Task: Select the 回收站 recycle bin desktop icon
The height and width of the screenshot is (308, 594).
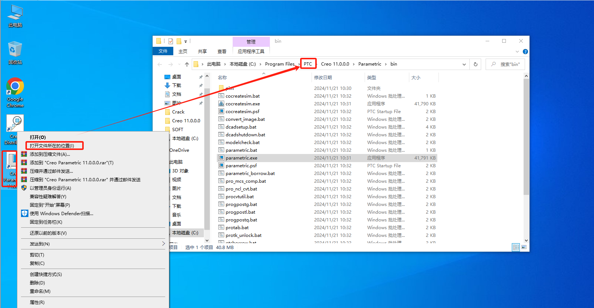Action: (15, 53)
